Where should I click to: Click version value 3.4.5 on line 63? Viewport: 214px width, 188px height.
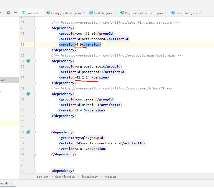tap(81, 110)
